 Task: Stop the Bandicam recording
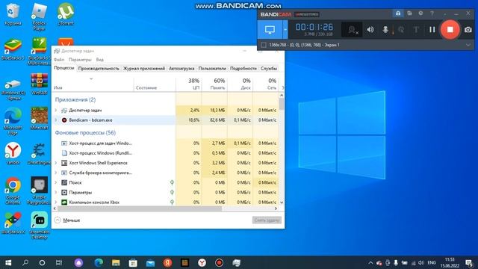pyautogui.click(x=450, y=30)
